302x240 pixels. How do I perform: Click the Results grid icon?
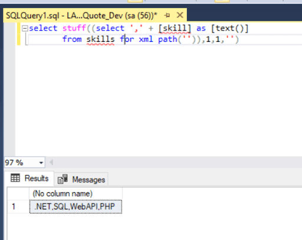tap(15, 178)
